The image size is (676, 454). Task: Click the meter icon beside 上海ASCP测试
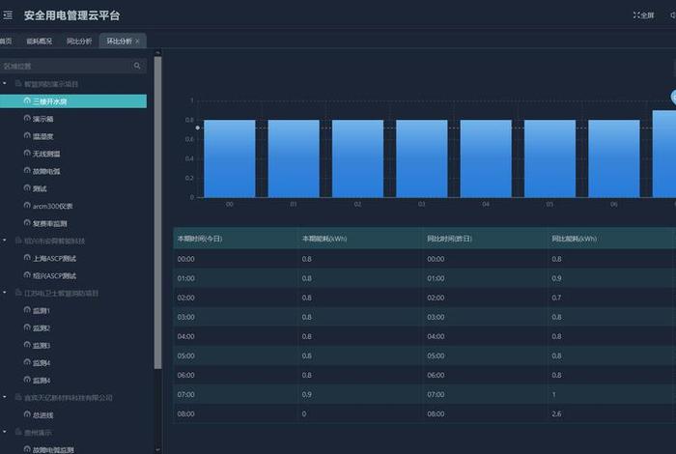27,258
